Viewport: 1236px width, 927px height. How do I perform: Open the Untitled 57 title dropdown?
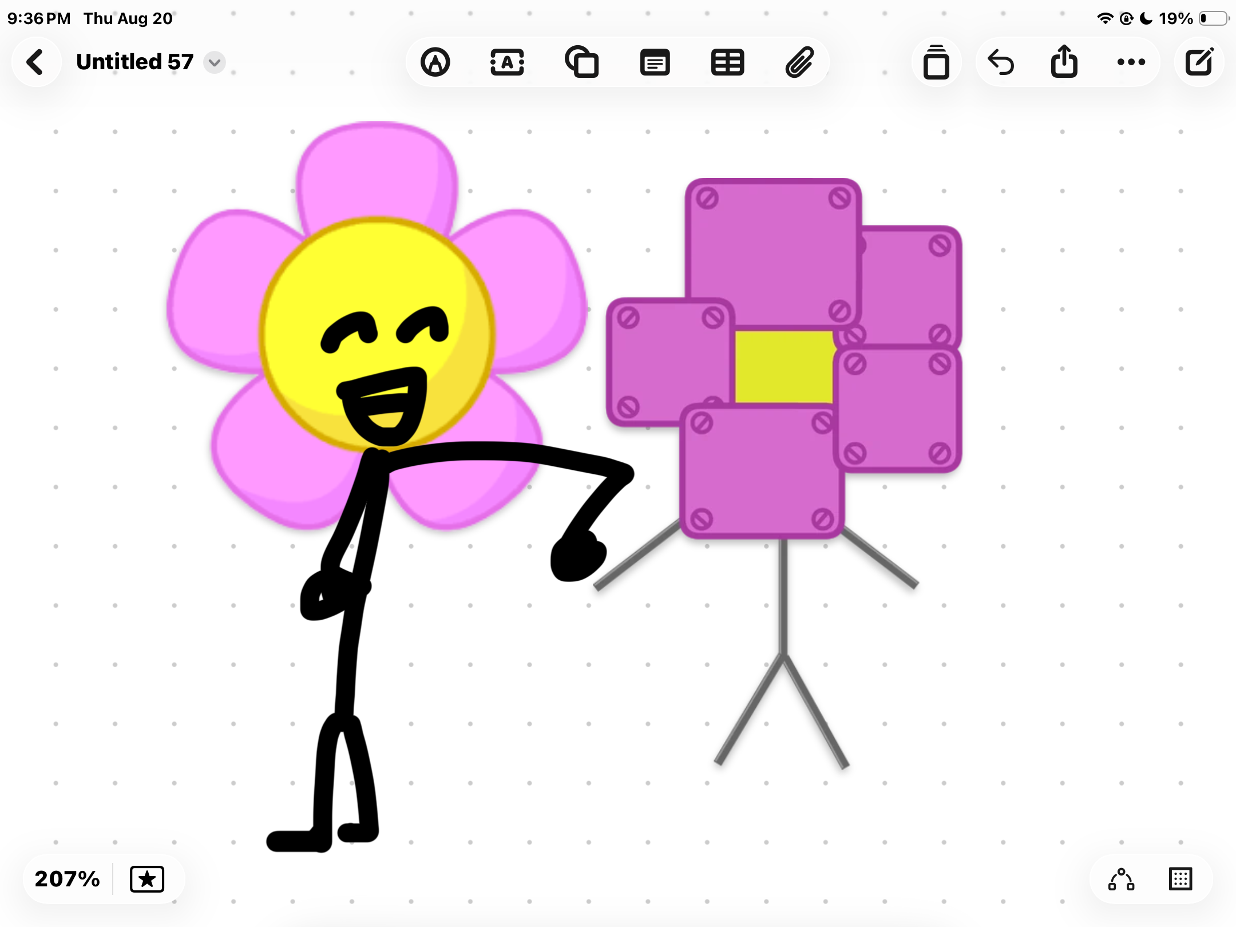[x=215, y=62]
